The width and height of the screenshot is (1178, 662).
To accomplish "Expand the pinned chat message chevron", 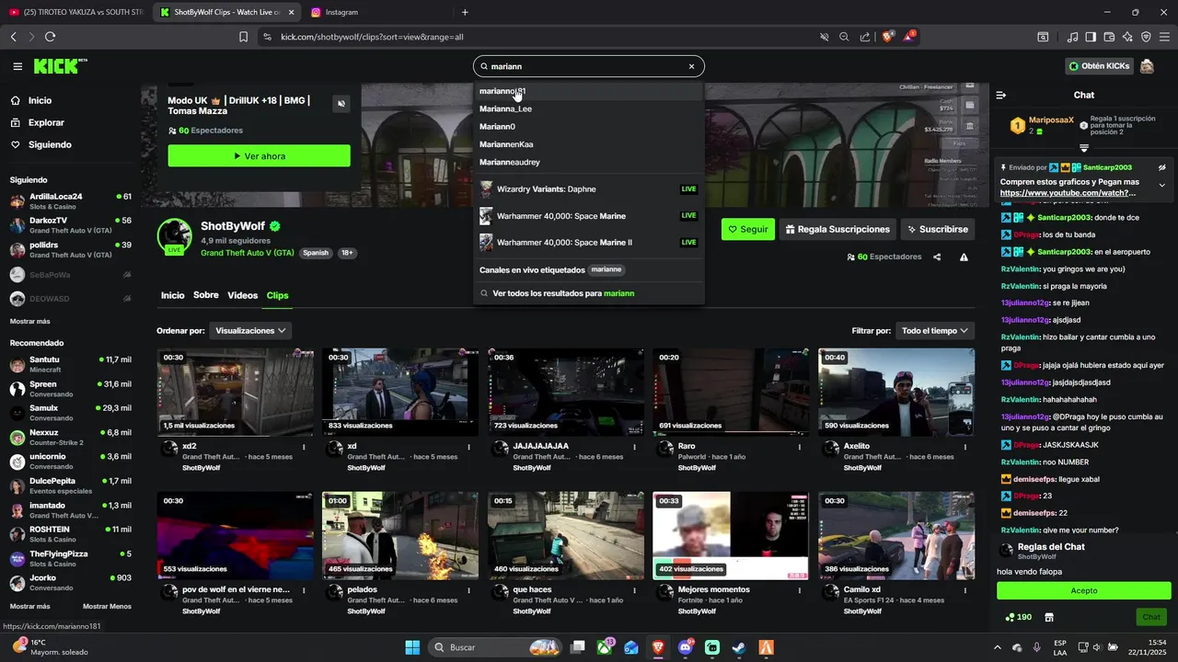I will pos(1161,186).
